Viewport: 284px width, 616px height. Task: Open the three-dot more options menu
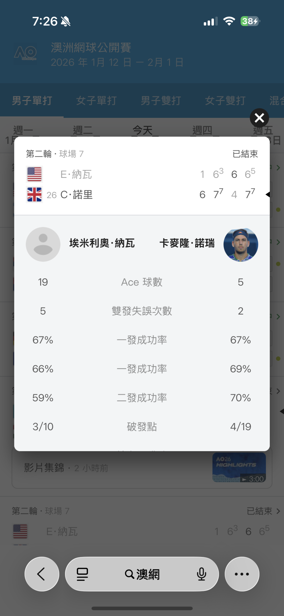(x=242, y=574)
